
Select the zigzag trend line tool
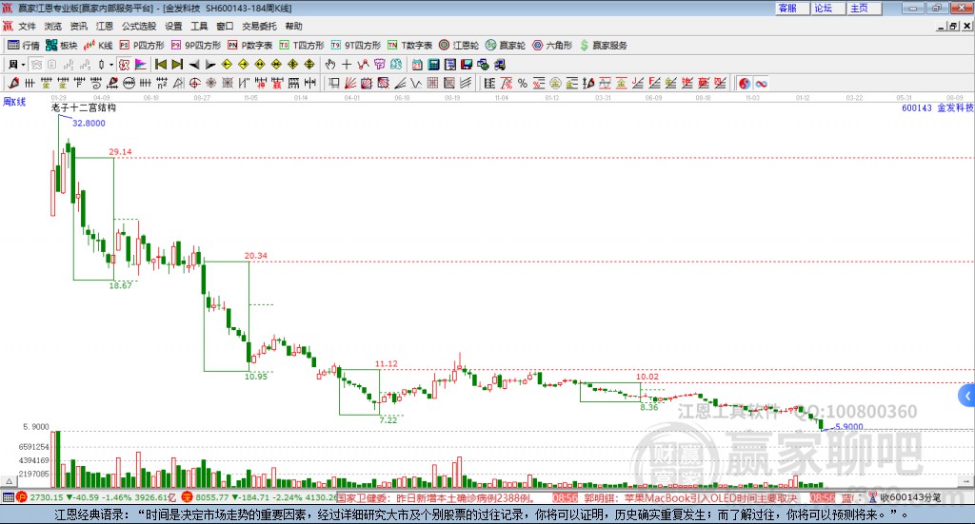(363, 65)
